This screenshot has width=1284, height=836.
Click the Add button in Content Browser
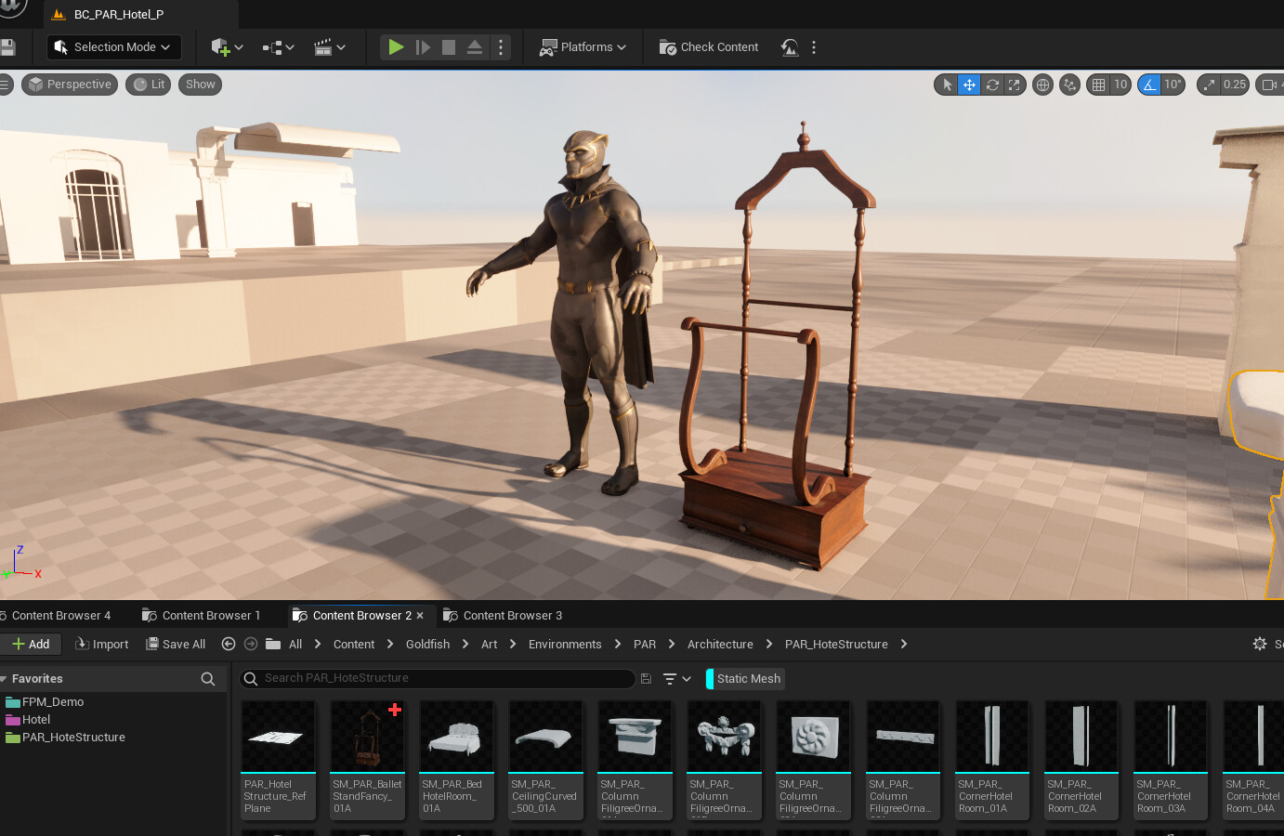(x=31, y=645)
